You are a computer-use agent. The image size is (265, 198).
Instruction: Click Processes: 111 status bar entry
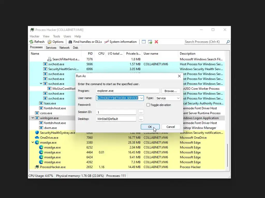coord(116,176)
